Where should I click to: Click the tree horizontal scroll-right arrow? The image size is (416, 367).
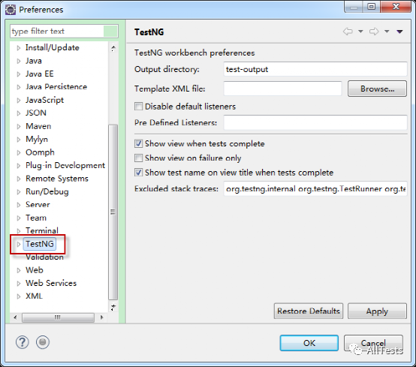pos(101,317)
